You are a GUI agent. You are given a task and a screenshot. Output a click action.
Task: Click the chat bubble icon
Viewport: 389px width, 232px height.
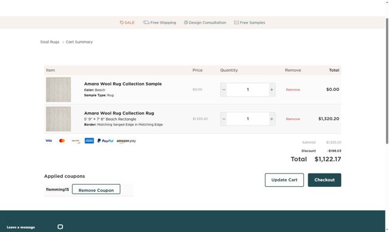(60, 227)
